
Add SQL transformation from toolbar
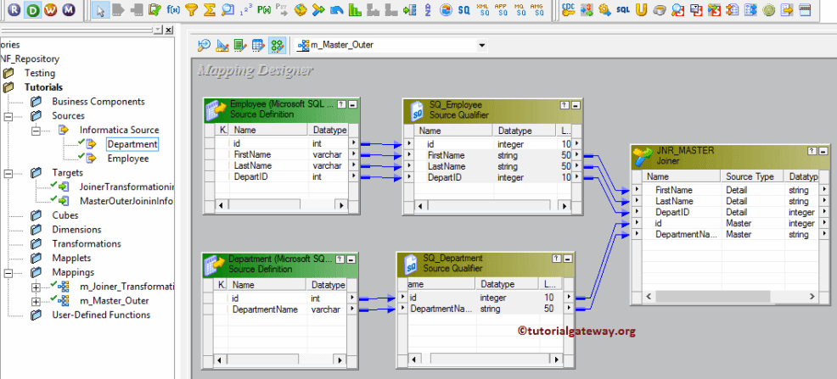623,9
